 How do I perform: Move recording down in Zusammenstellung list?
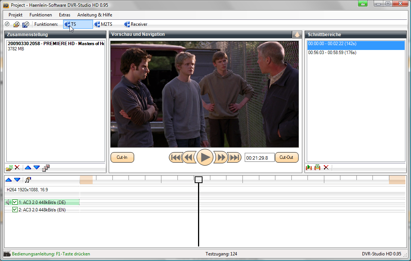point(37,167)
